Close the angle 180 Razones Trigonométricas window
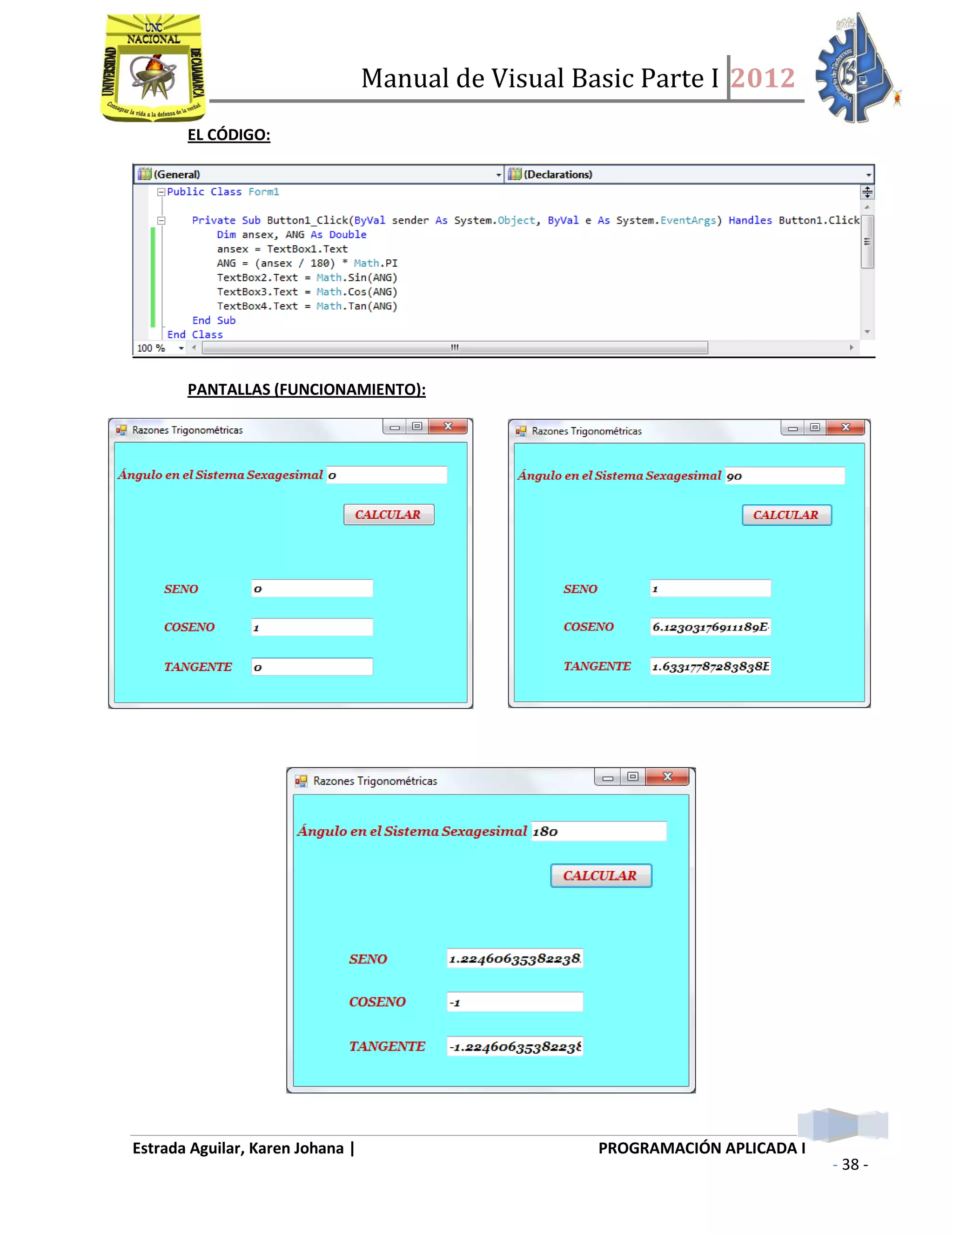 [667, 778]
